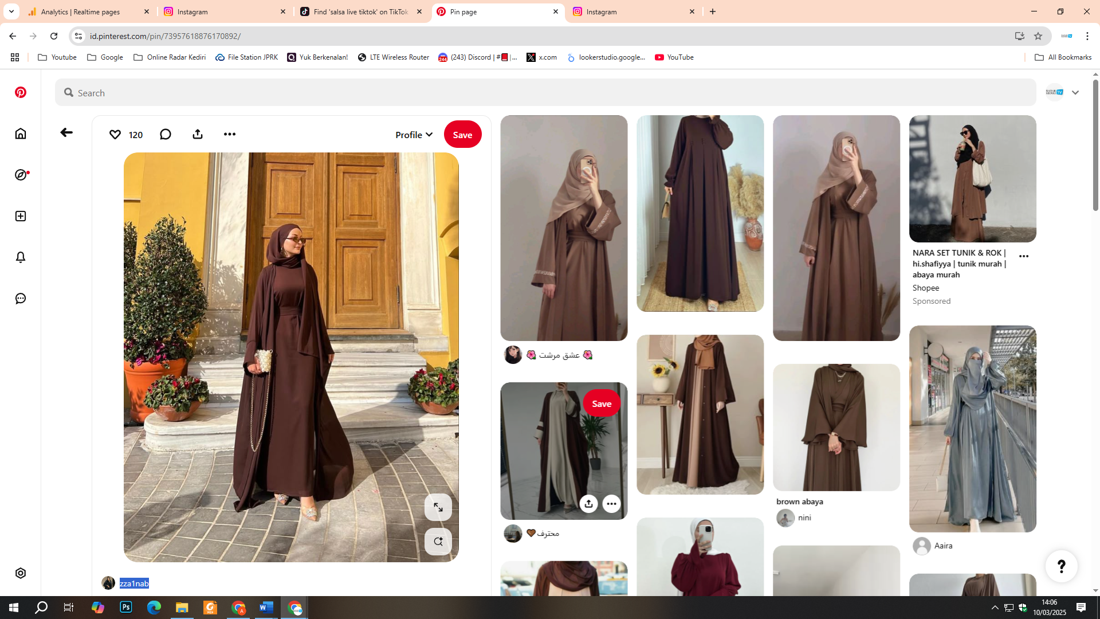Viewport: 1100px width, 619px height.
Task: Open the brown abaya pin thumbnail
Action: [x=836, y=428]
